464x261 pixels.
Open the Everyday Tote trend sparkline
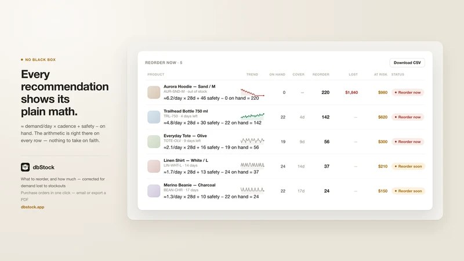point(252,141)
